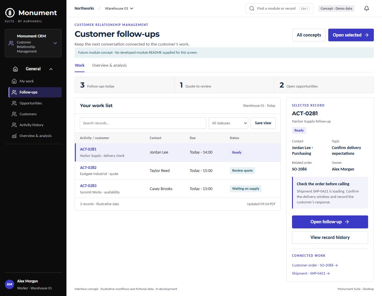Click the General home icon
The height and width of the screenshot is (296, 382).
pos(15,69)
